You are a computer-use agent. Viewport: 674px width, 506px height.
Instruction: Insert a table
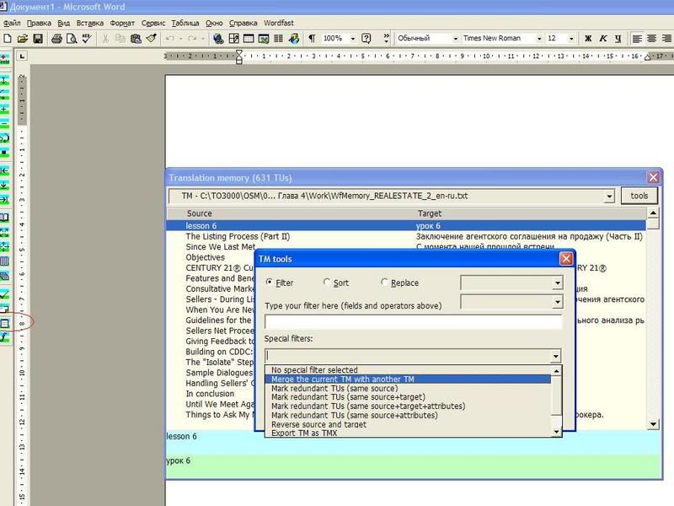pyautogui.click(x=249, y=39)
